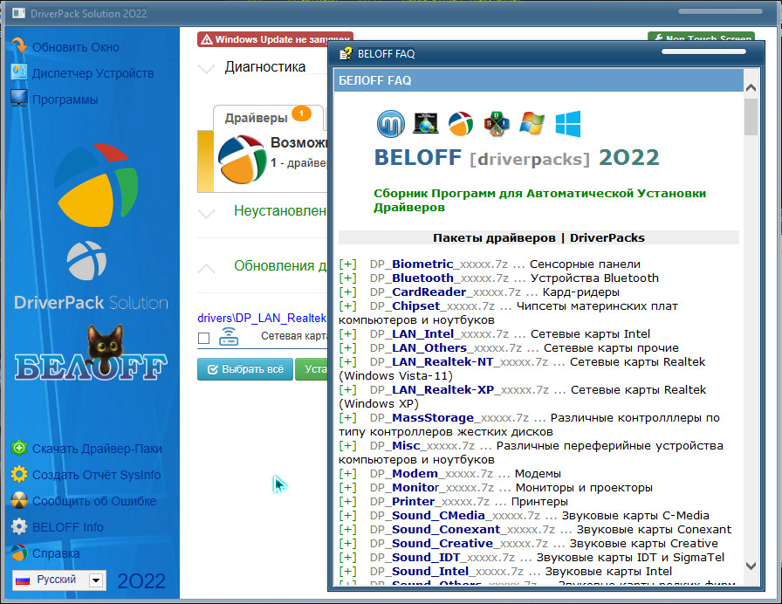Expand the DP_Chipset [+] entry
782x604 pixels.
348,306
